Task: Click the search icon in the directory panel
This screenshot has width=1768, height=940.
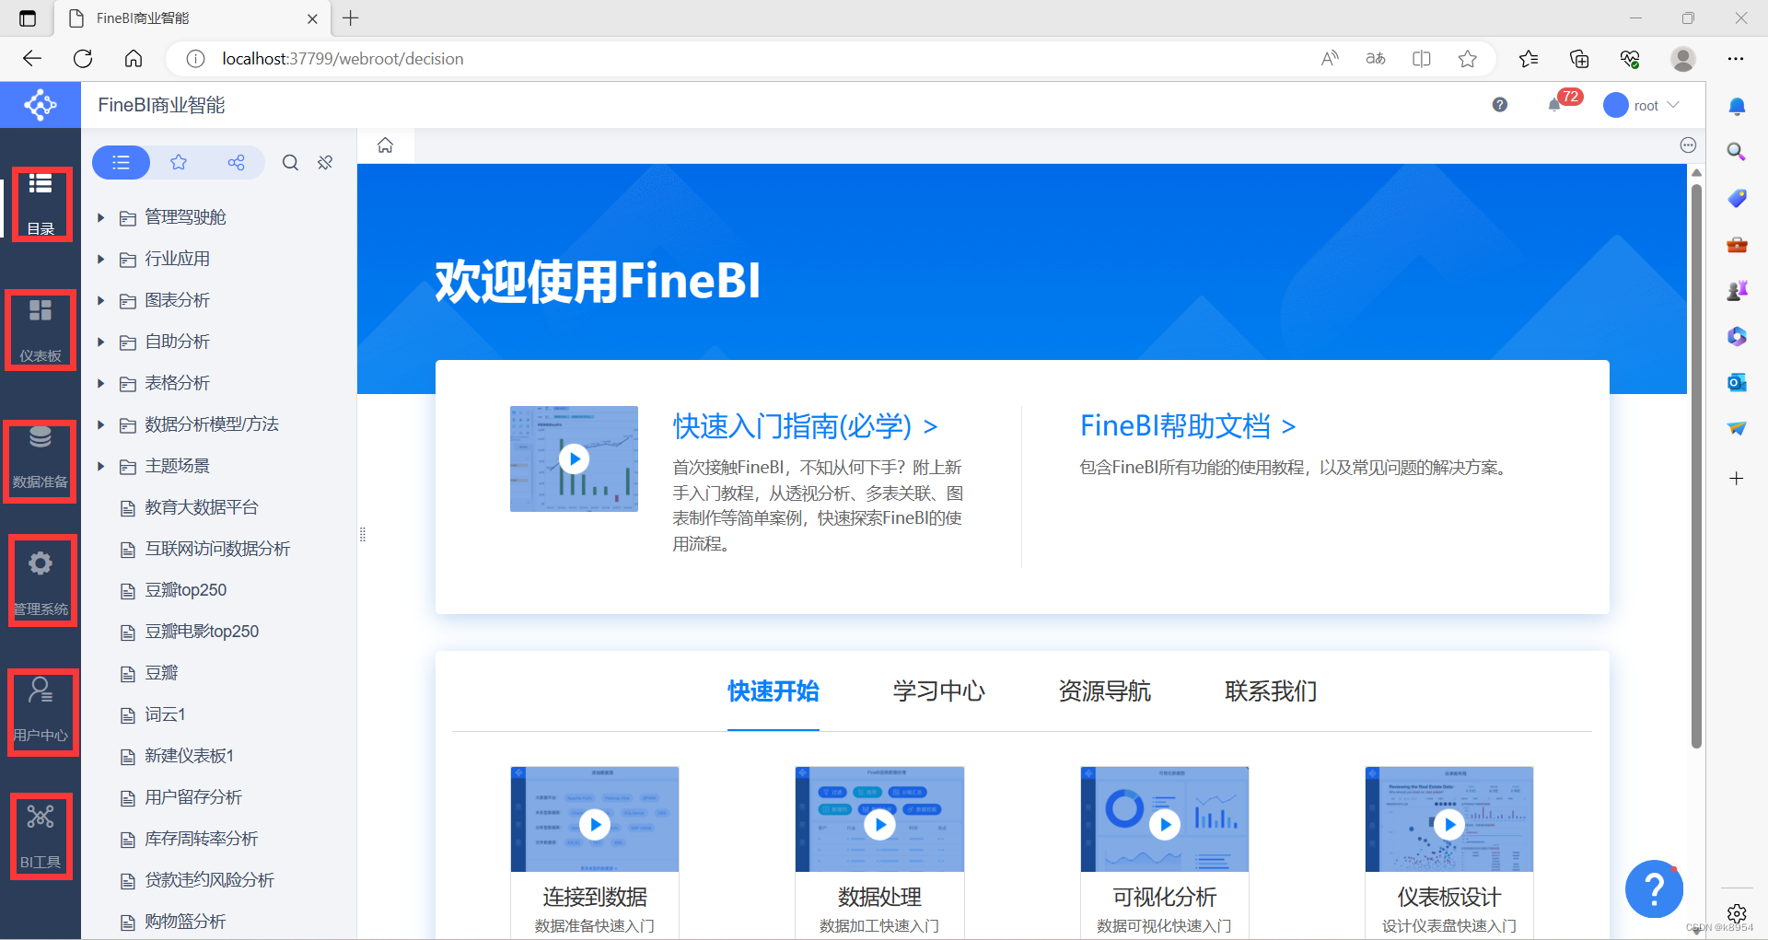Action: click(290, 162)
